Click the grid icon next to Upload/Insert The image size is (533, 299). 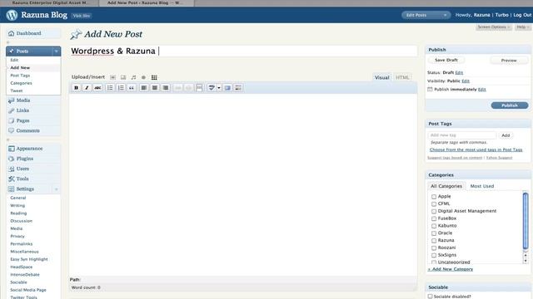tap(154, 77)
